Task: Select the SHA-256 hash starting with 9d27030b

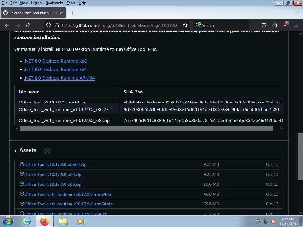Action: (x=201, y=109)
